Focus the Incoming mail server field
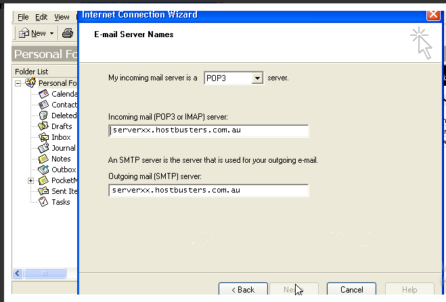The height and width of the screenshot is (302, 446). click(208, 130)
